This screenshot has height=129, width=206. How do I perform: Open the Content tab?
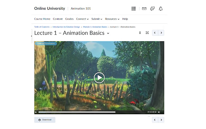pyautogui.click(x=58, y=19)
